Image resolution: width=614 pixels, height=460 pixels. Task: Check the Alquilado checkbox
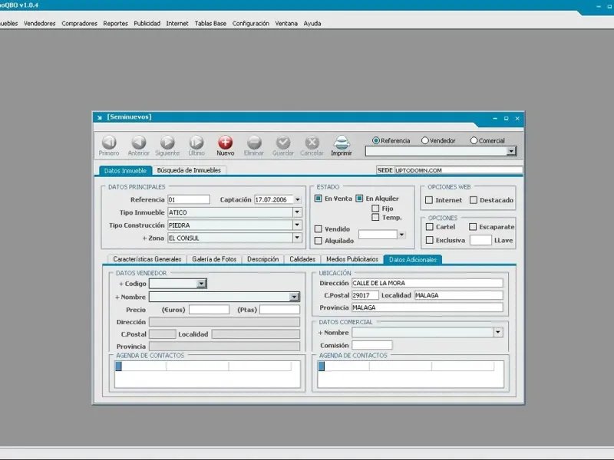319,241
